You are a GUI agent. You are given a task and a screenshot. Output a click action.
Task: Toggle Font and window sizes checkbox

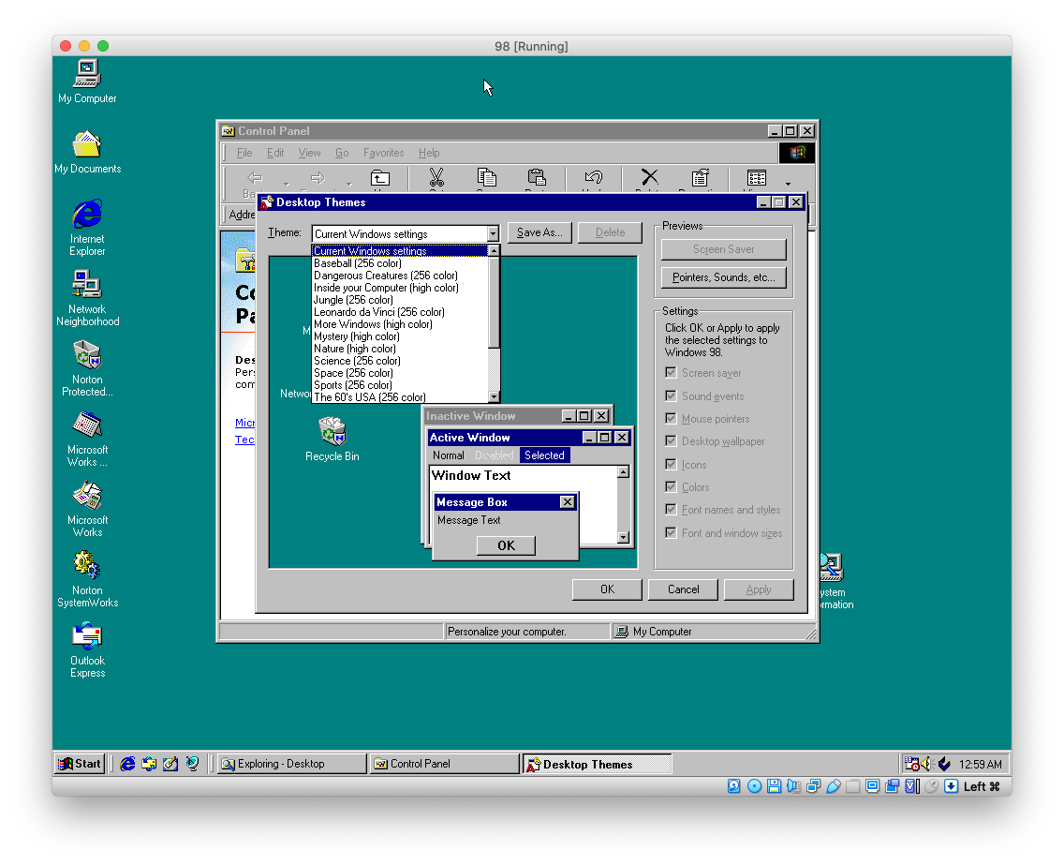[x=671, y=533]
